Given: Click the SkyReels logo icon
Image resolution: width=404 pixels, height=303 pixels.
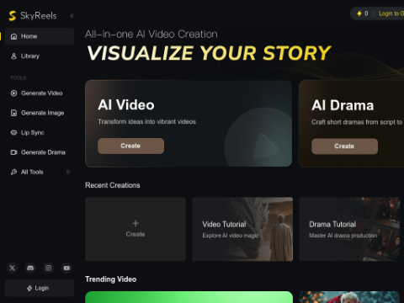Looking at the screenshot, I should point(12,16).
